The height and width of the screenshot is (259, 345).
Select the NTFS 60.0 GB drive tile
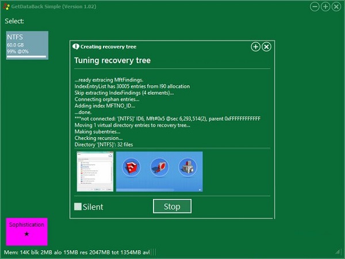click(27, 45)
